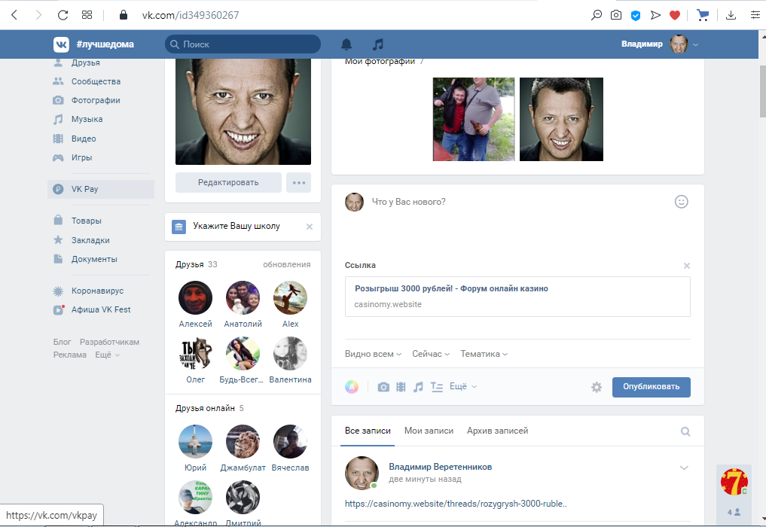The height and width of the screenshot is (527, 766).
Task: Switch to the 'Архив записей' tab
Action: [497, 431]
